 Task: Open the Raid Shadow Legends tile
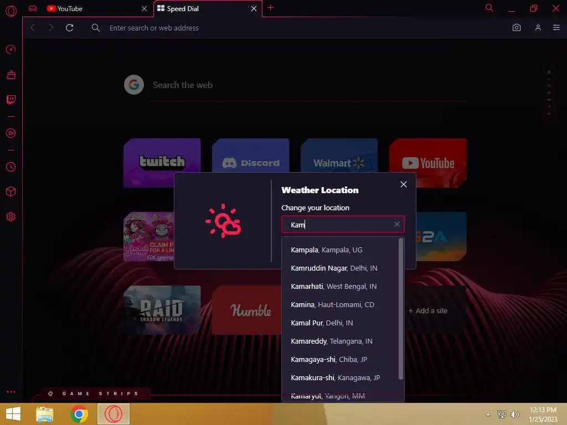[162, 310]
